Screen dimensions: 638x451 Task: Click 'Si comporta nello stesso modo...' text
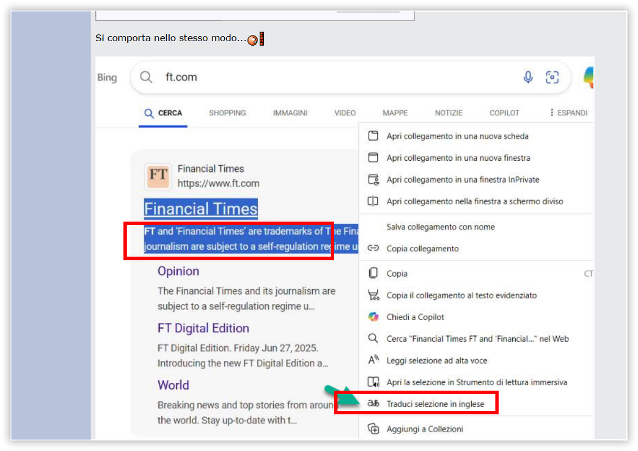(x=171, y=38)
